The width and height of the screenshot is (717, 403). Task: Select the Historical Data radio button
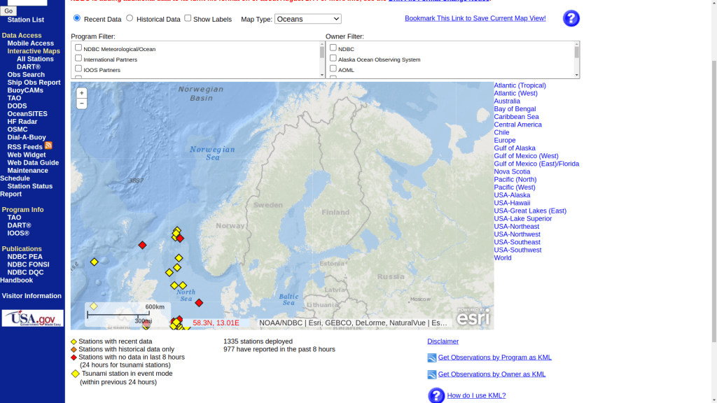click(x=130, y=18)
